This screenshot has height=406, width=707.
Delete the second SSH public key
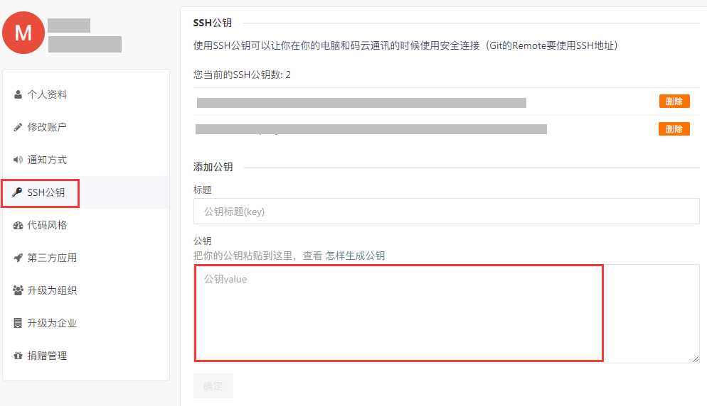(x=674, y=129)
